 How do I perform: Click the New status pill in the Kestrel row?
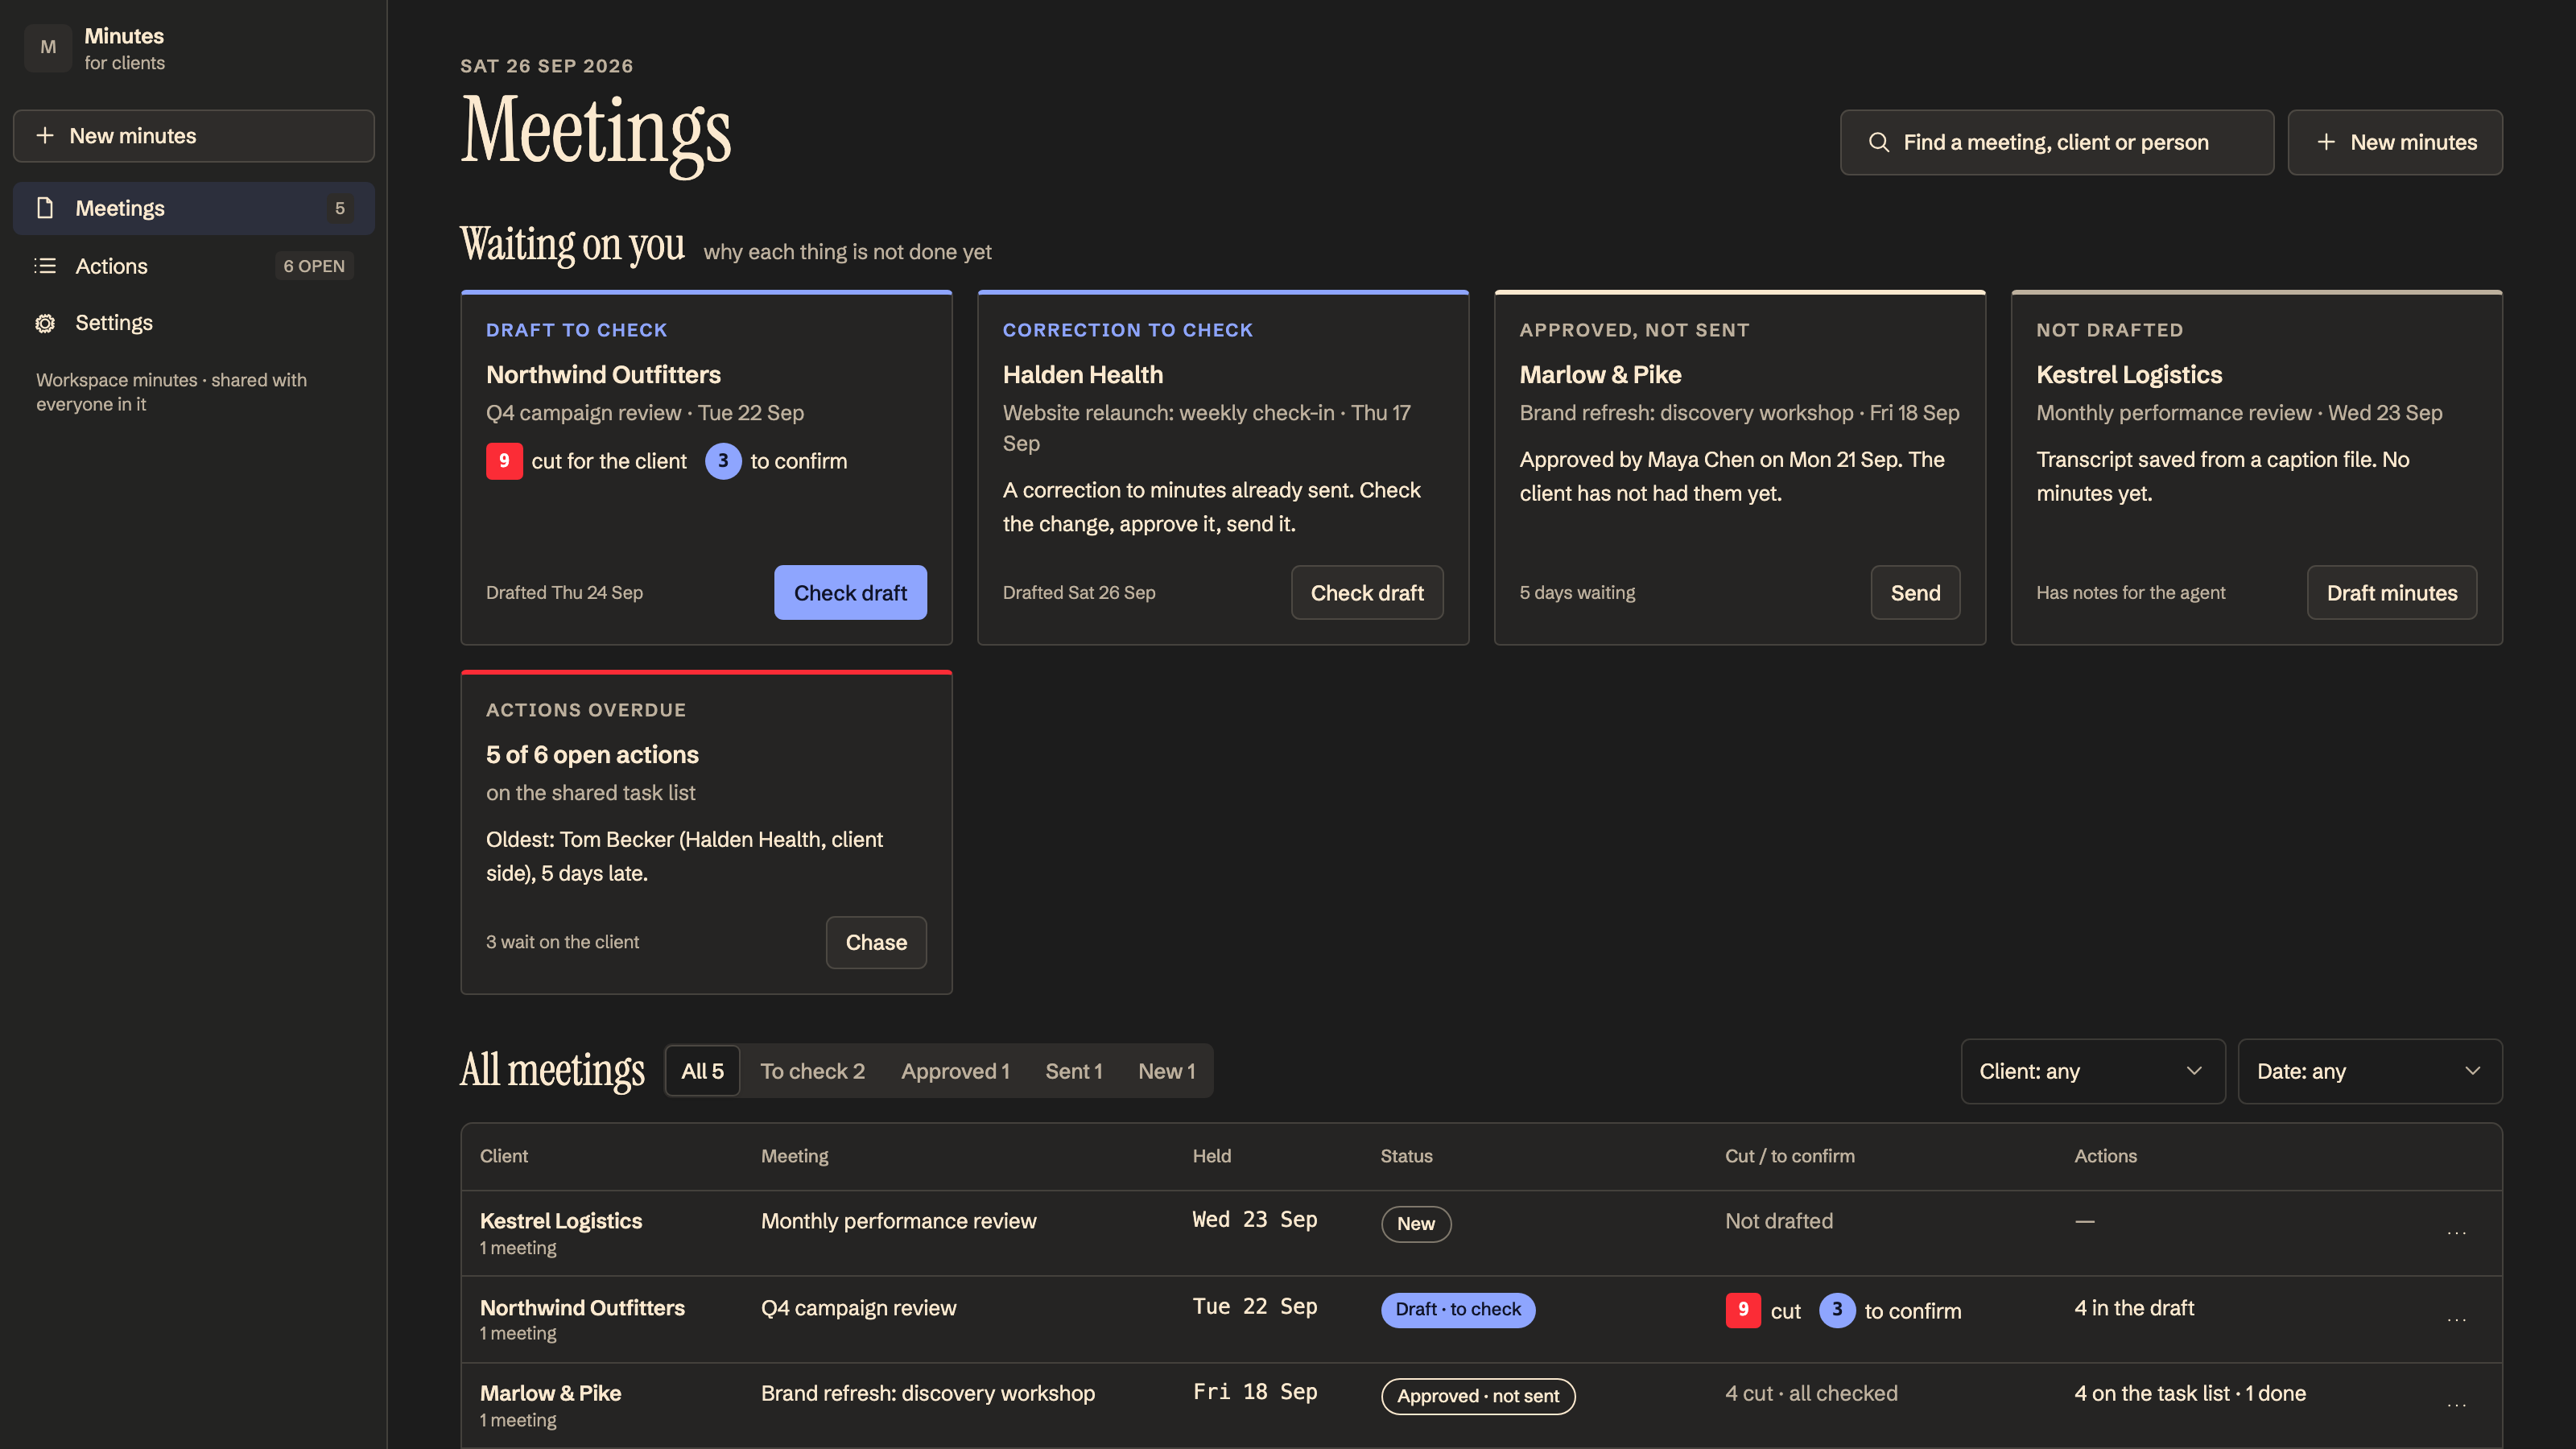tap(1416, 1224)
